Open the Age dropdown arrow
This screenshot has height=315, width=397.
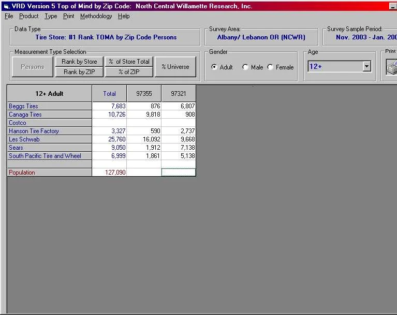point(366,66)
